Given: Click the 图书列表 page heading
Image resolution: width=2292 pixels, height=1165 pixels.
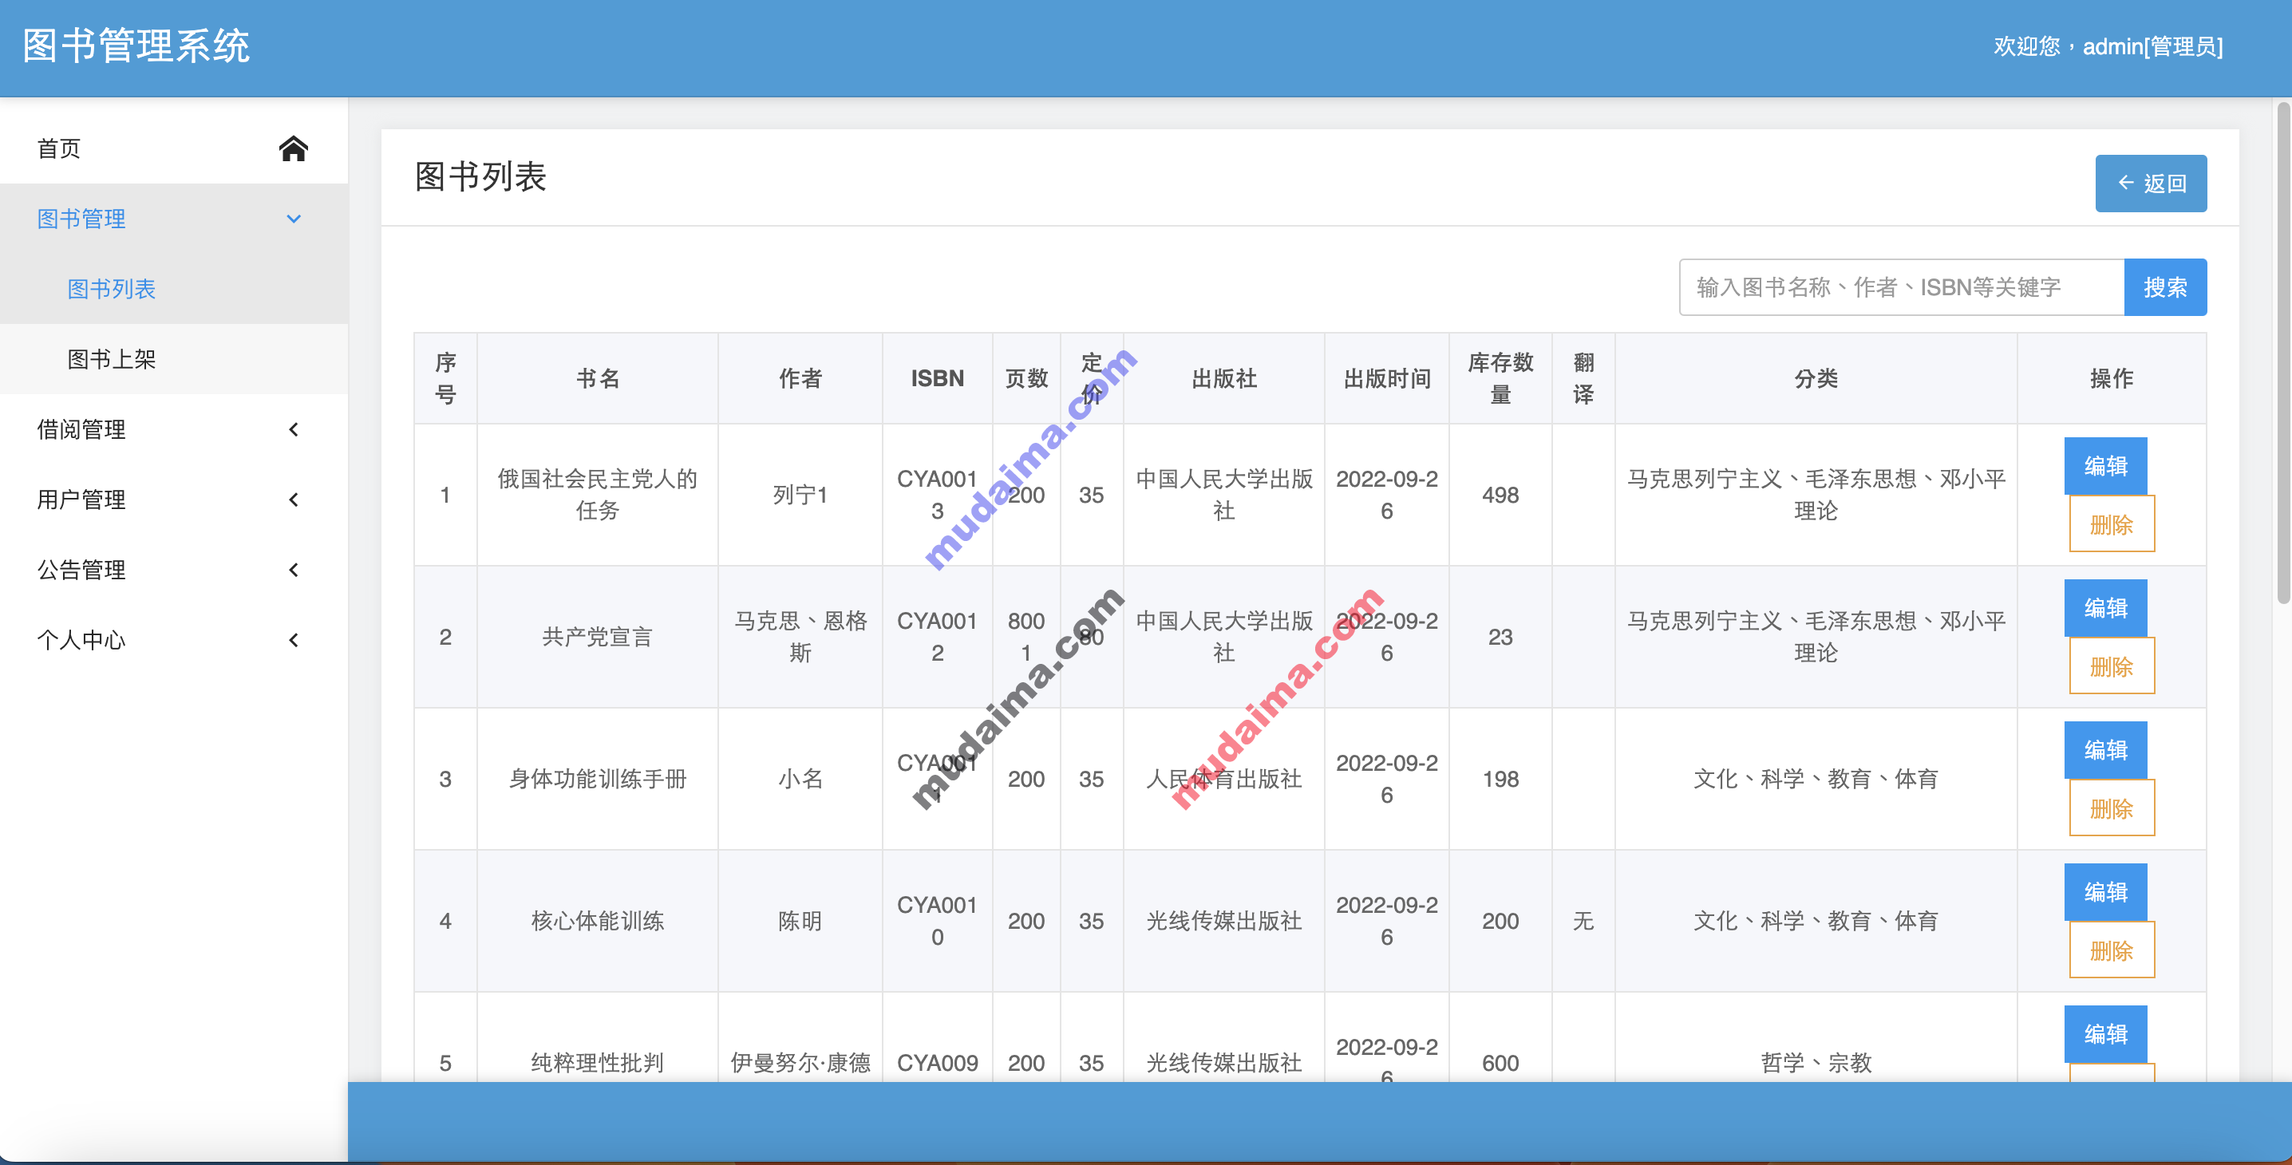Looking at the screenshot, I should (480, 177).
